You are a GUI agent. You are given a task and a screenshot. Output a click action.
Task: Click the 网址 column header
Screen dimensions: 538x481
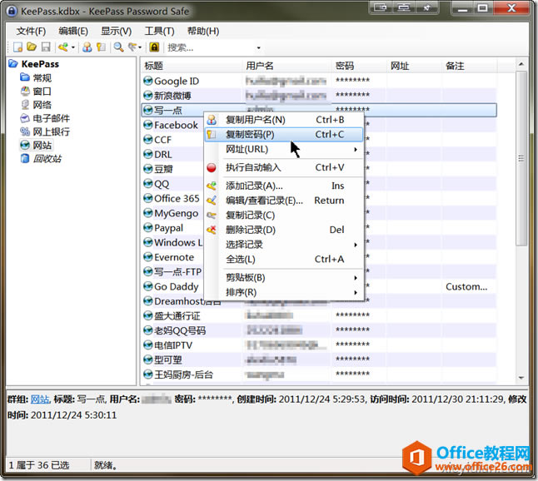(415, 66)
